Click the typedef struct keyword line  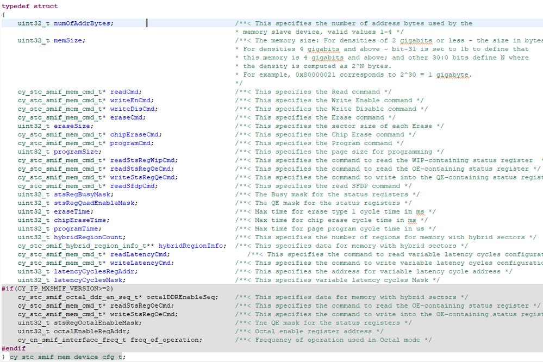pos(30,6)
